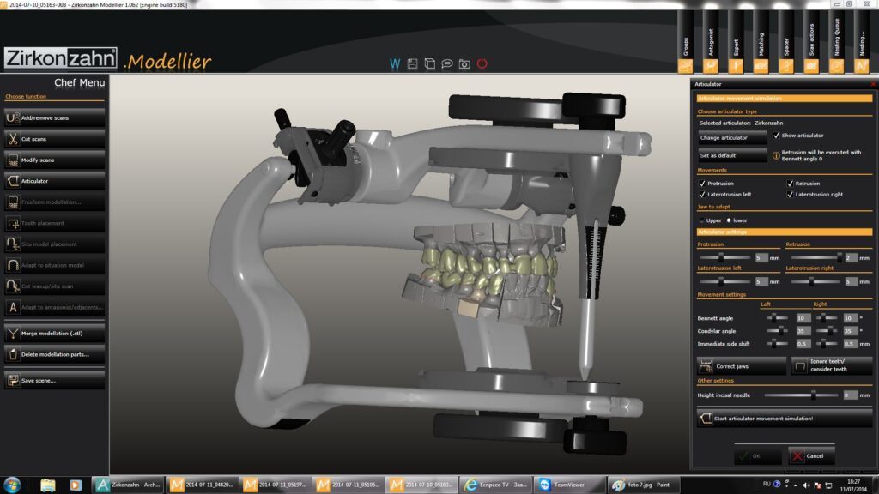Click the save floppy disk toolbar icon
879x494 pixels.
(412, 63)
